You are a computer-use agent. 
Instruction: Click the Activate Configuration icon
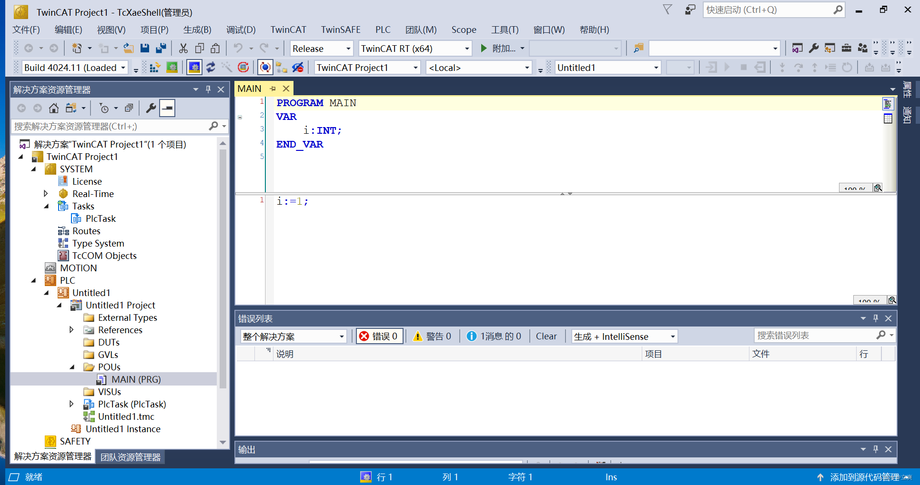pyautogui.click(x=154, y=68)
